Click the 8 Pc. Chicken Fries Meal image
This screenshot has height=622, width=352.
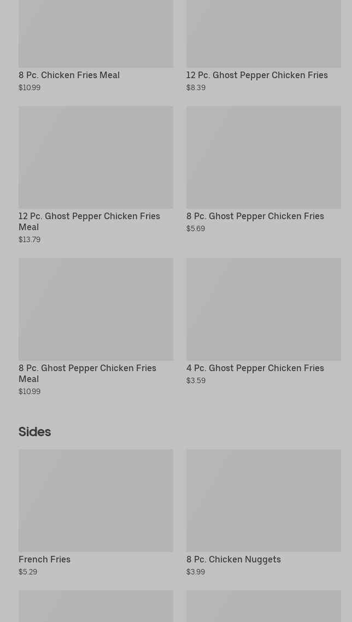[x=96, y=33]
